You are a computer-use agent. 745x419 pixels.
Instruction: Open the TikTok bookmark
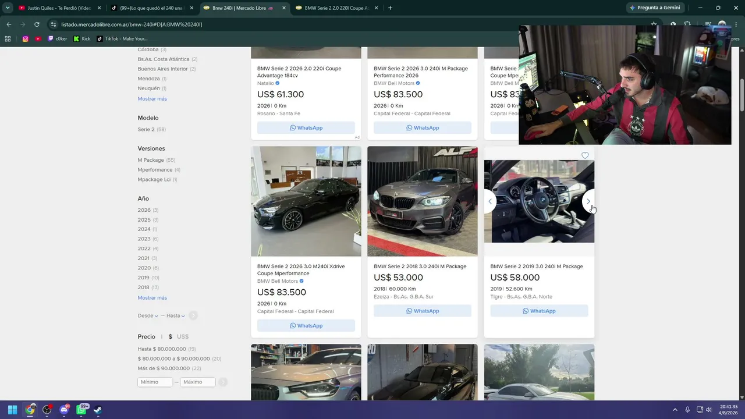pos(122,39)
